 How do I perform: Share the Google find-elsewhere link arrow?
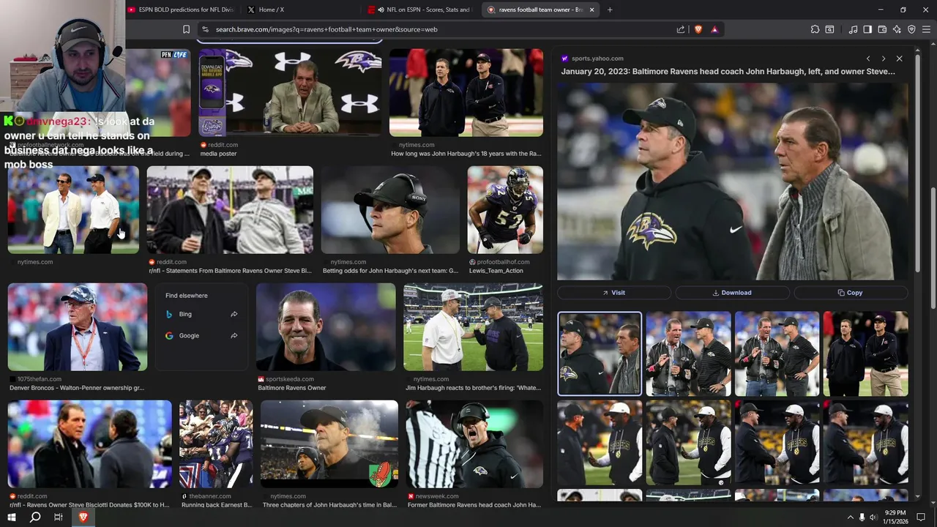[x=234, y=335]
